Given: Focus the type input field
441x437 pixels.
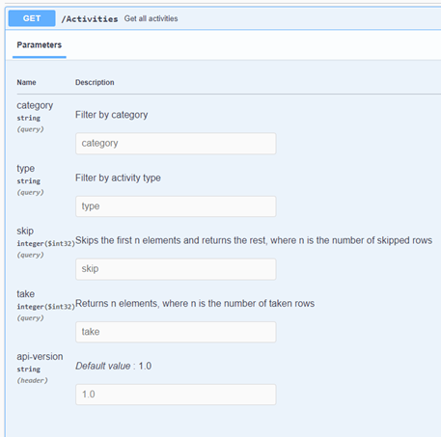Looking at the screenshot, I should (176, 206).
